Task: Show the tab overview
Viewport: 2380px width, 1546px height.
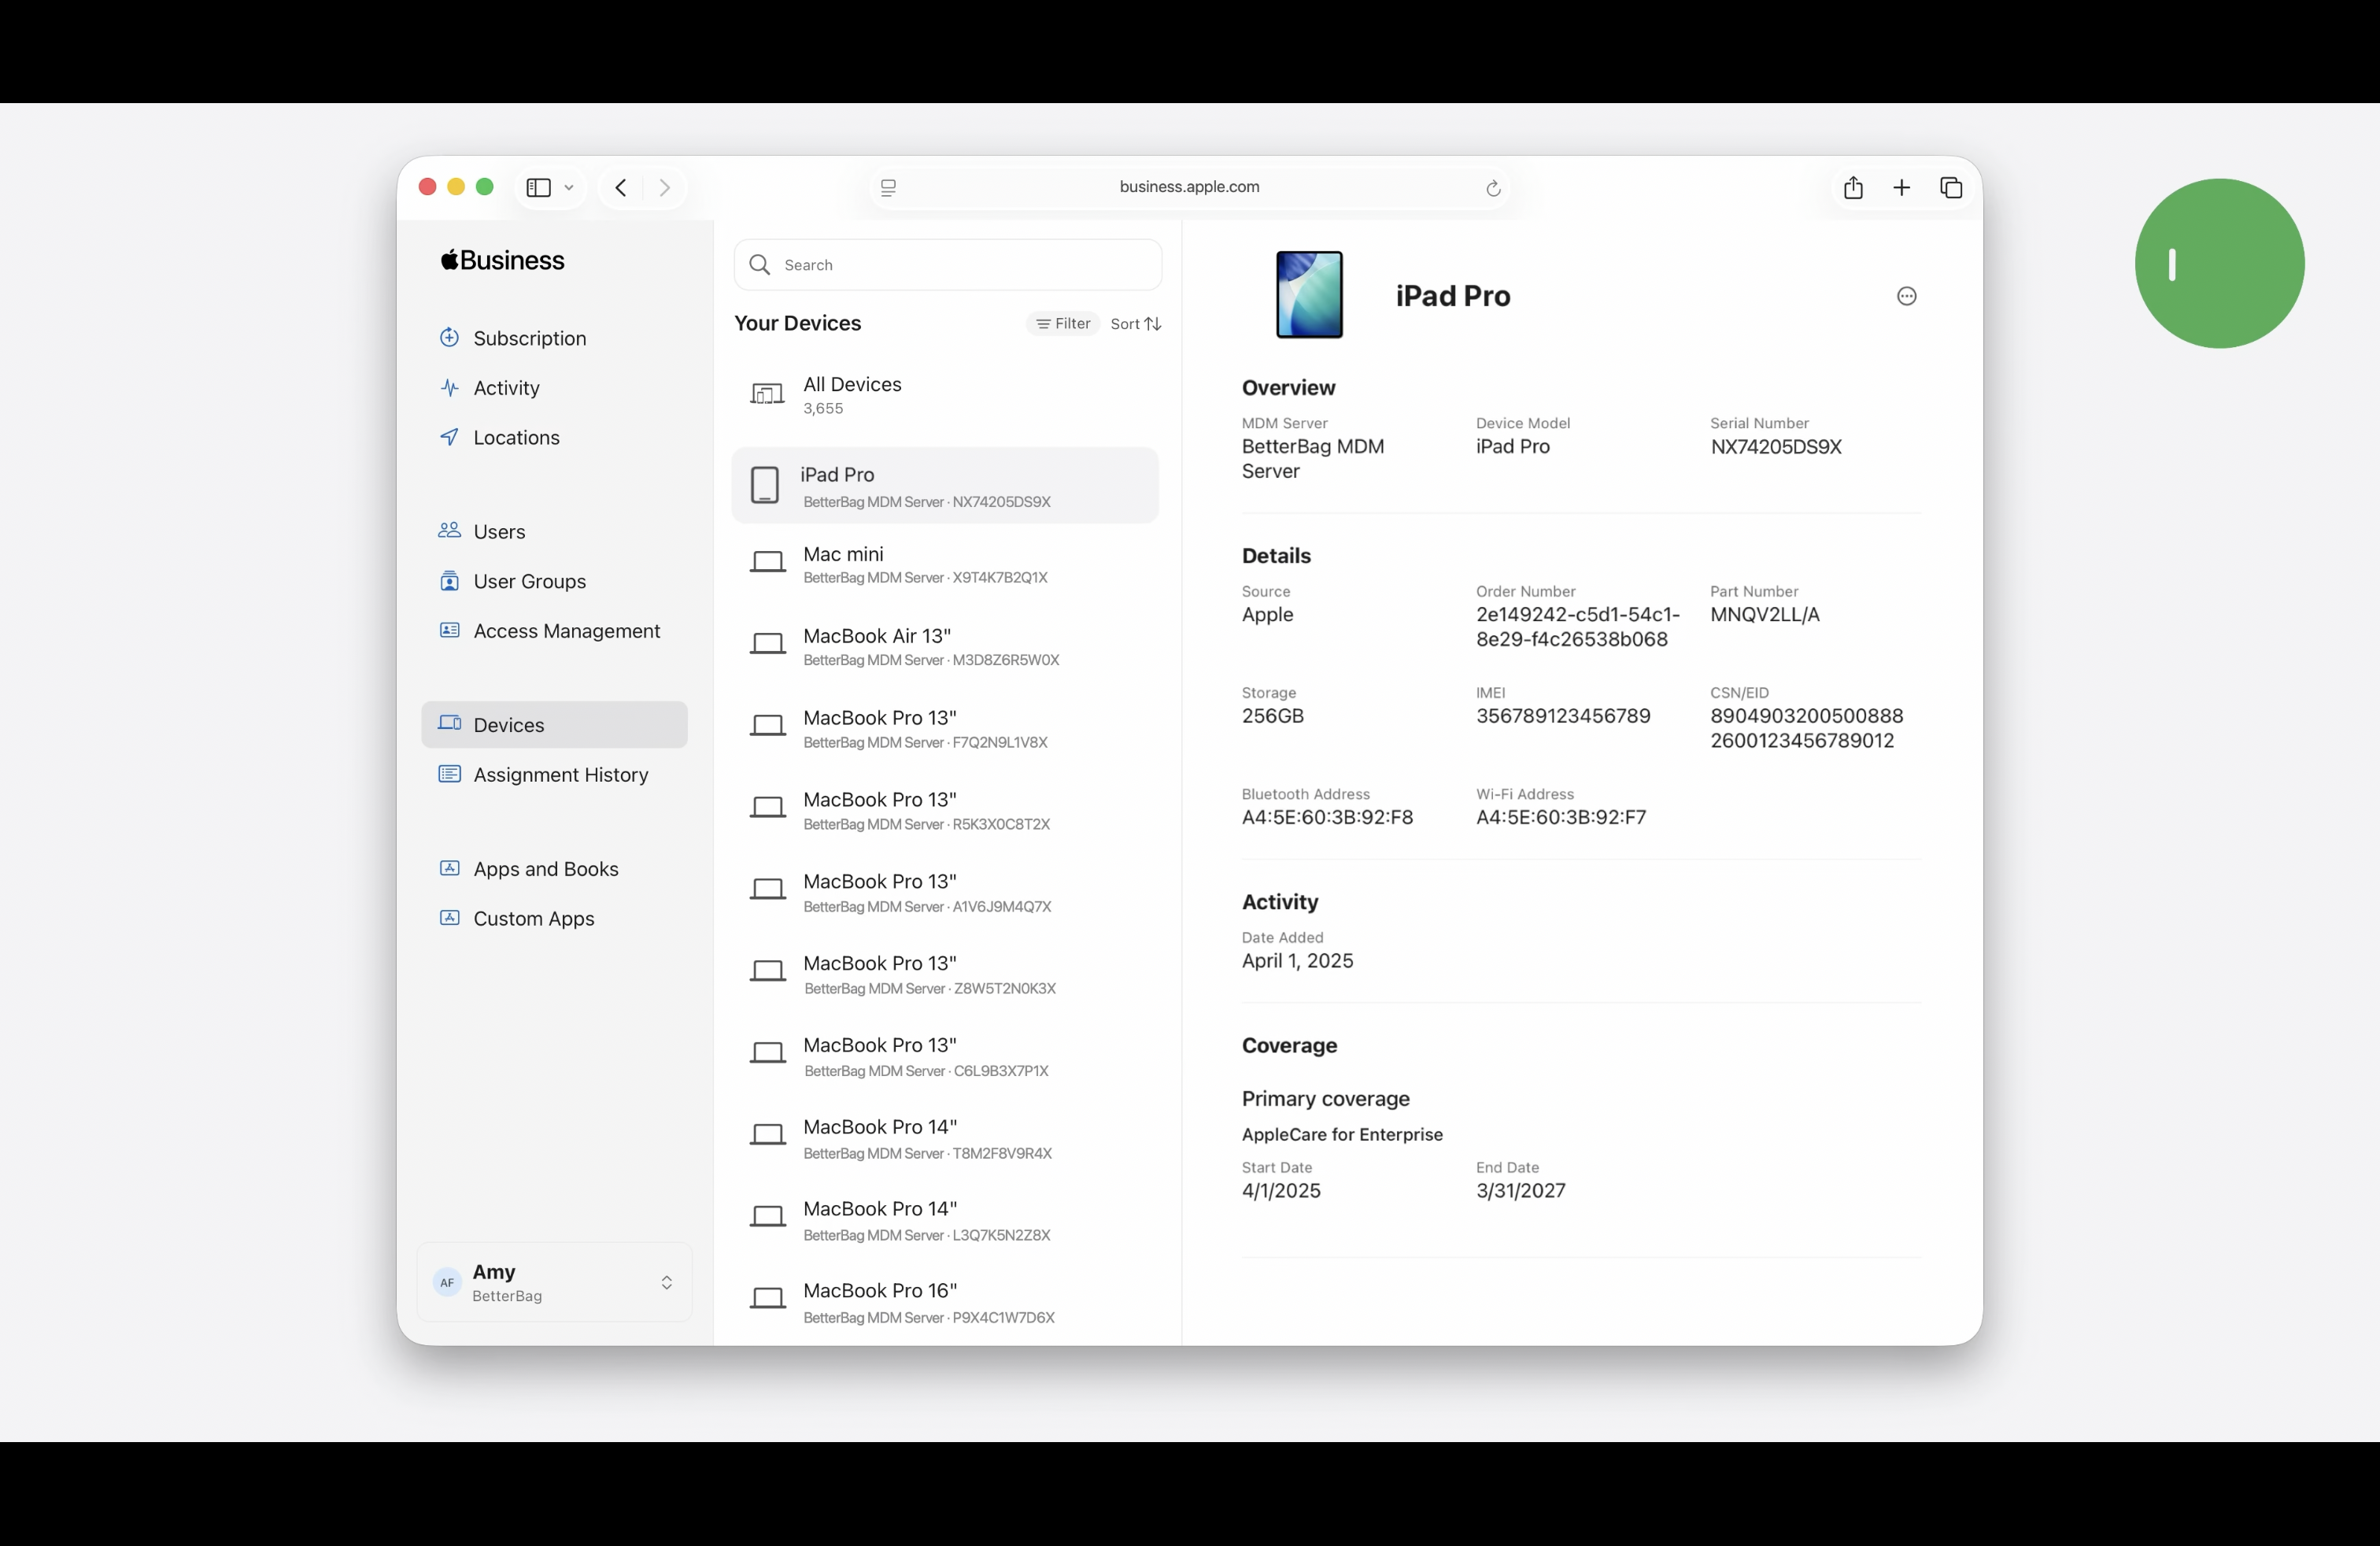Action: pos(1951,187)
